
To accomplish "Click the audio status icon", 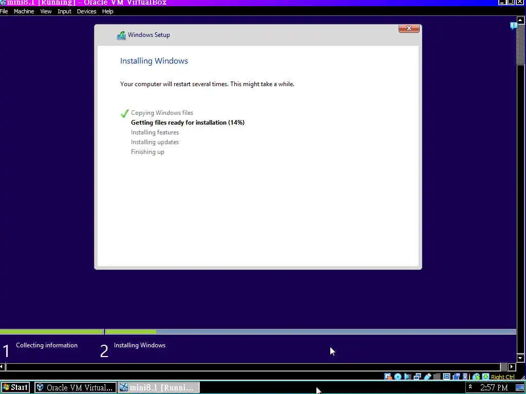I will [x=407, y=377].
